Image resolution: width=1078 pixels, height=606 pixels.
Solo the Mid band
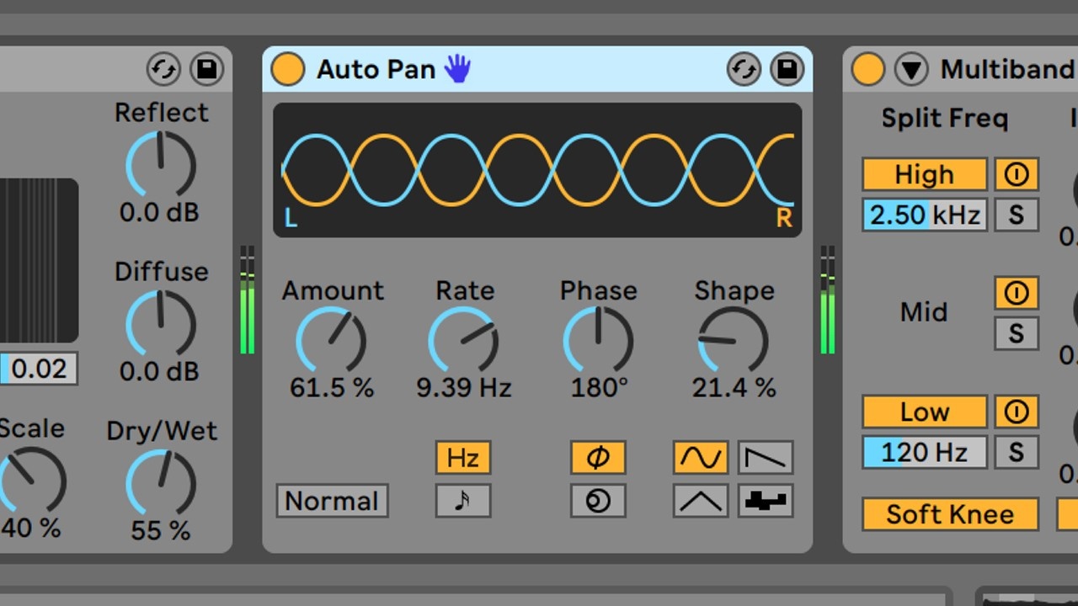tap(1017, 333)
